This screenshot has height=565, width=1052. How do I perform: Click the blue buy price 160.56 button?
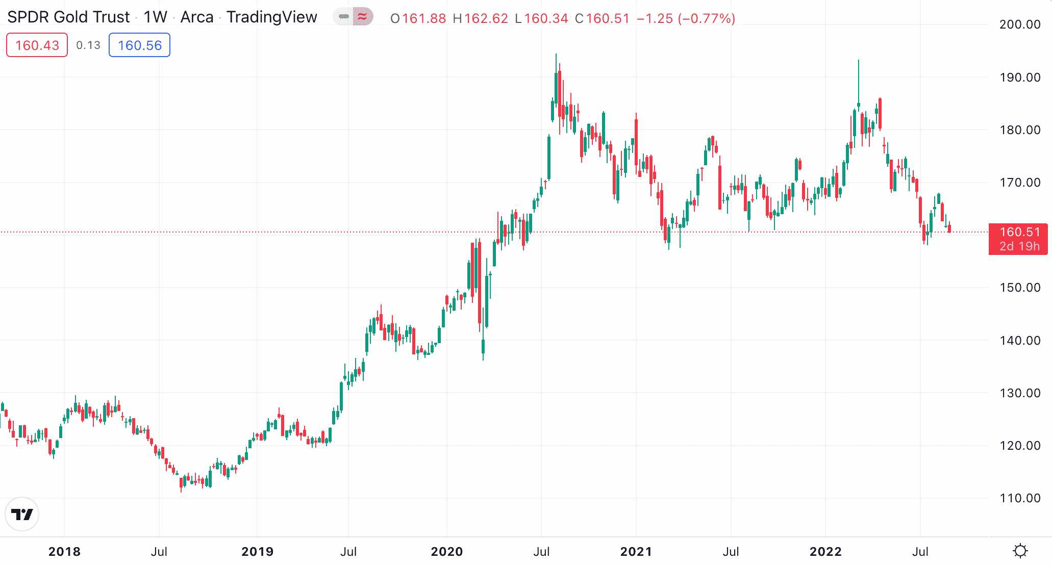coord(139,45)
